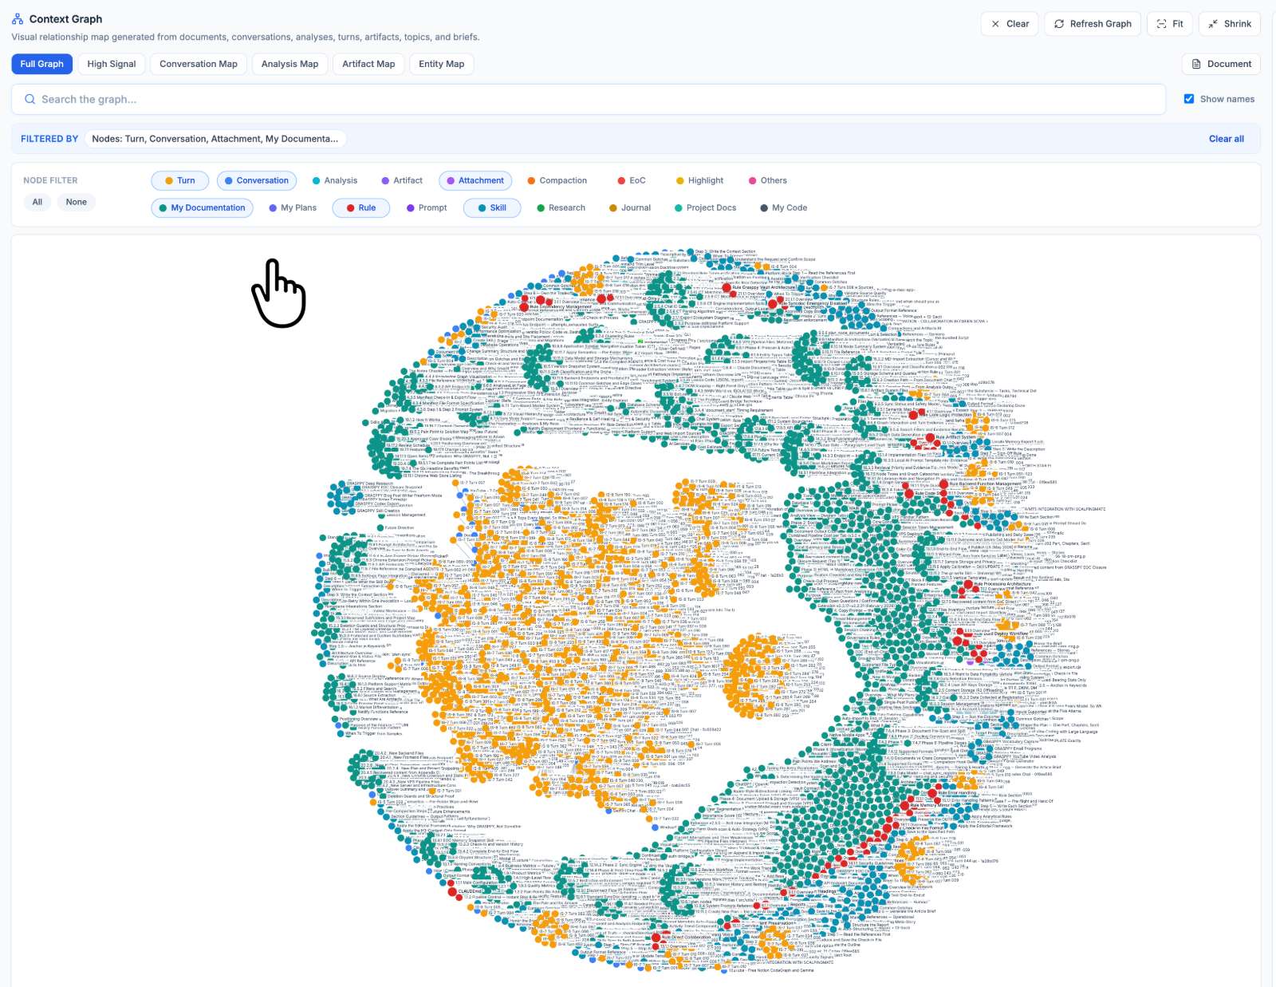Toggle the Show names checkbox
The width and height of the screenshot is (1276, 987).
(x=1189, y=99)
